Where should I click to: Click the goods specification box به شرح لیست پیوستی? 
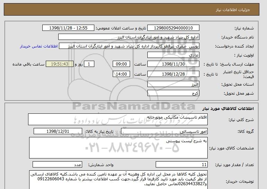[x=118, y=148]
